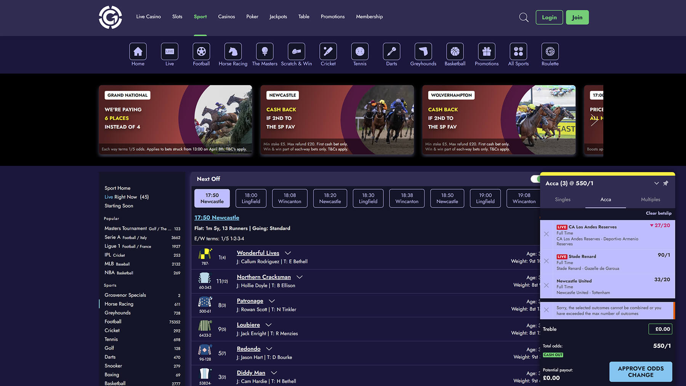Viewport: 686px width, 386px height.
Task: Select 18:00 Lingfield race tab
Action: [251, 198]
